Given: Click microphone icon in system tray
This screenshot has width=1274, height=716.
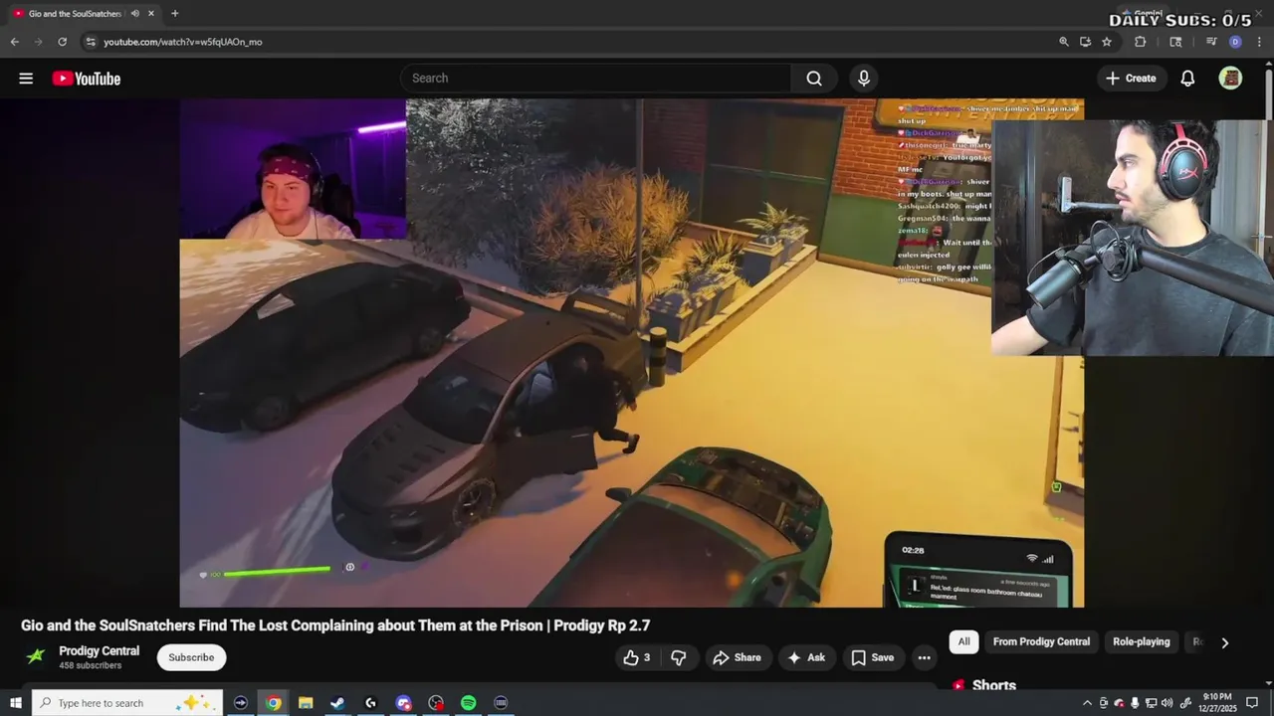Looking at the screenshot, I should (1135, 703).
